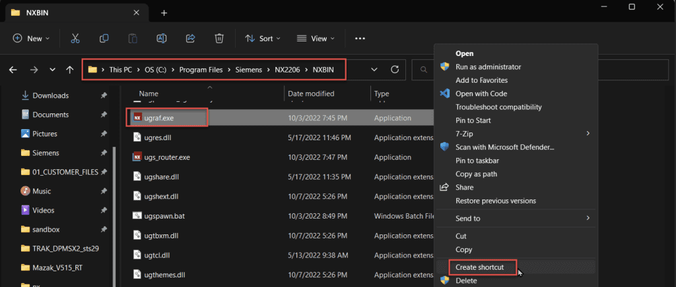Sort by the Type column header
Viewport: 676px width, 287px height.
[x=382, y=93]
